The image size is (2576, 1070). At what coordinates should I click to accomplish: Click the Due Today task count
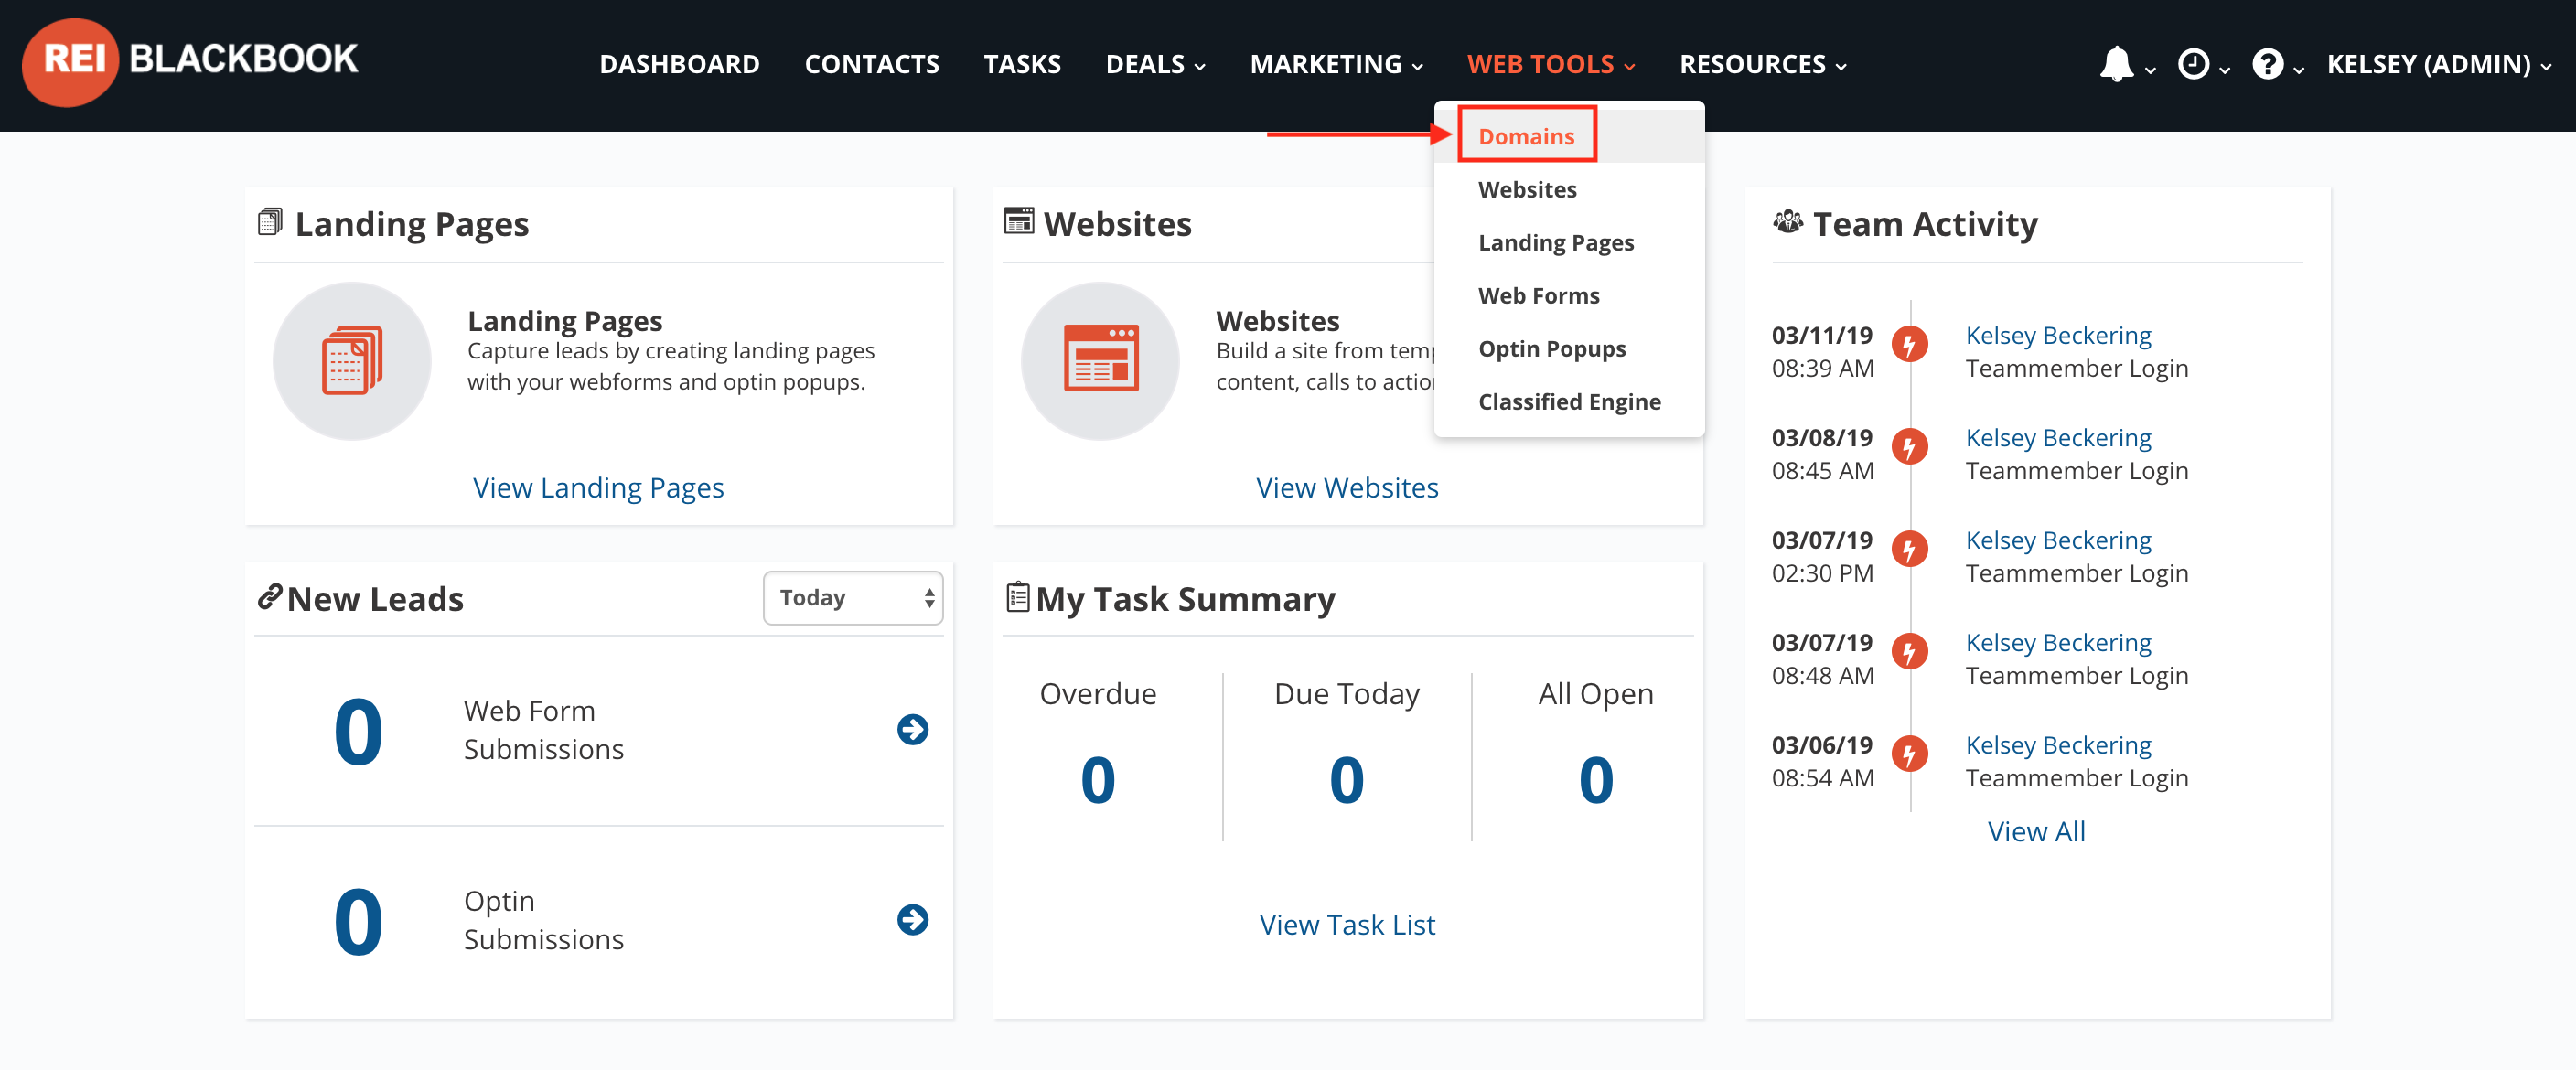pyautogui.click(x=1346, y=780)
